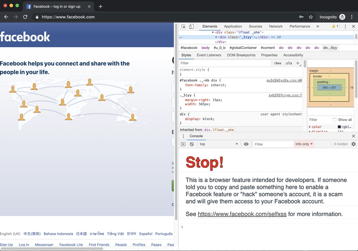This screenshot has height=251, width=358.
Task: Toggle the console sidebar icon
Action: (x=183, y=144)
